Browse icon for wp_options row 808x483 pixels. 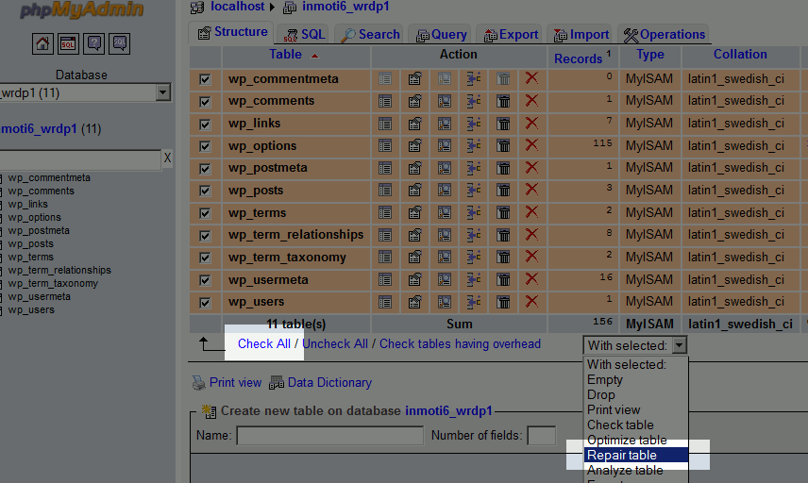[x=385, y=145]
